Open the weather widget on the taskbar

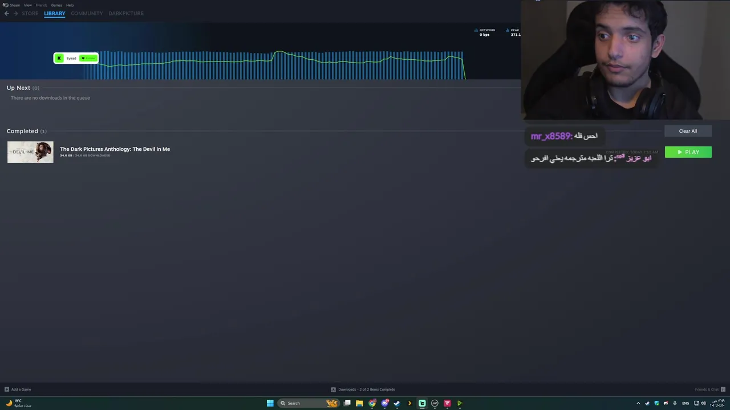[19, 403]
